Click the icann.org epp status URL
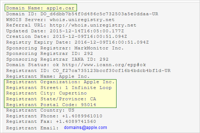The image size is (200, 133). click(104, 65)
